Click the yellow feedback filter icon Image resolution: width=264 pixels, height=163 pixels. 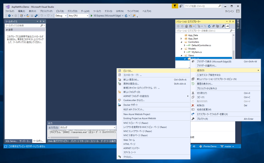175,6
